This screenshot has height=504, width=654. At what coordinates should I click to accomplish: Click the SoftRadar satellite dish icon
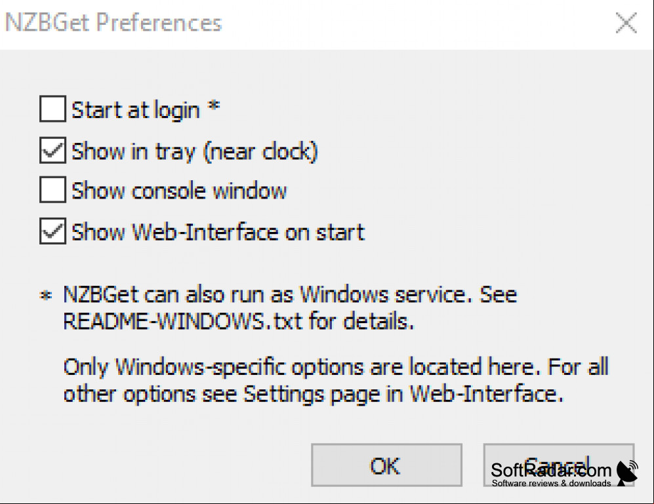click(x=627, y=473)
